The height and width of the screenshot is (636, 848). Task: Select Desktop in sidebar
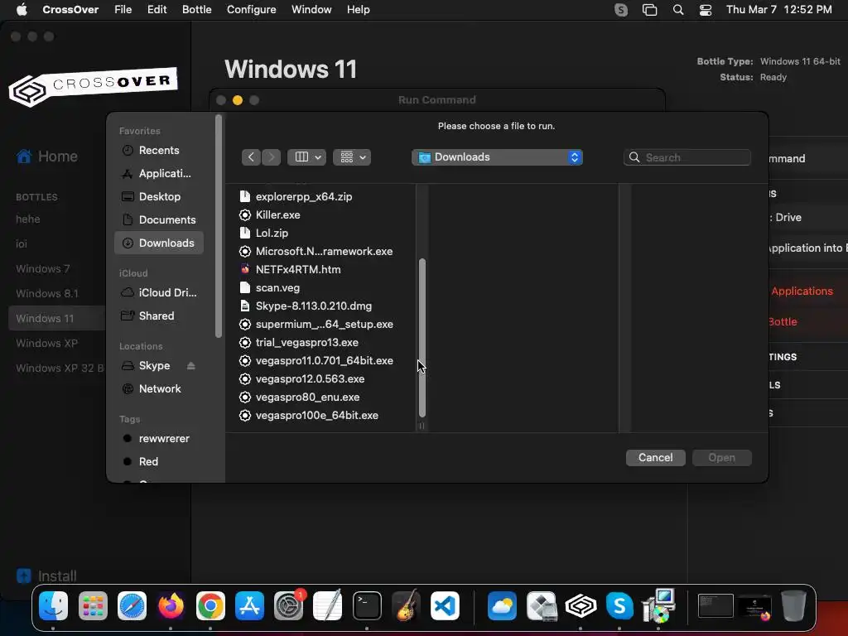159,196
